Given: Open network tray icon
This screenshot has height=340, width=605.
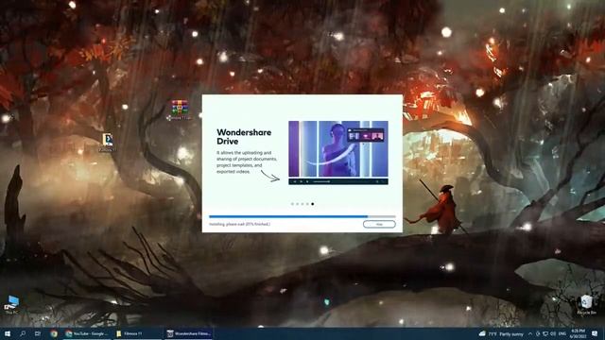Looking at the screenshot, I should pos(545,333).
